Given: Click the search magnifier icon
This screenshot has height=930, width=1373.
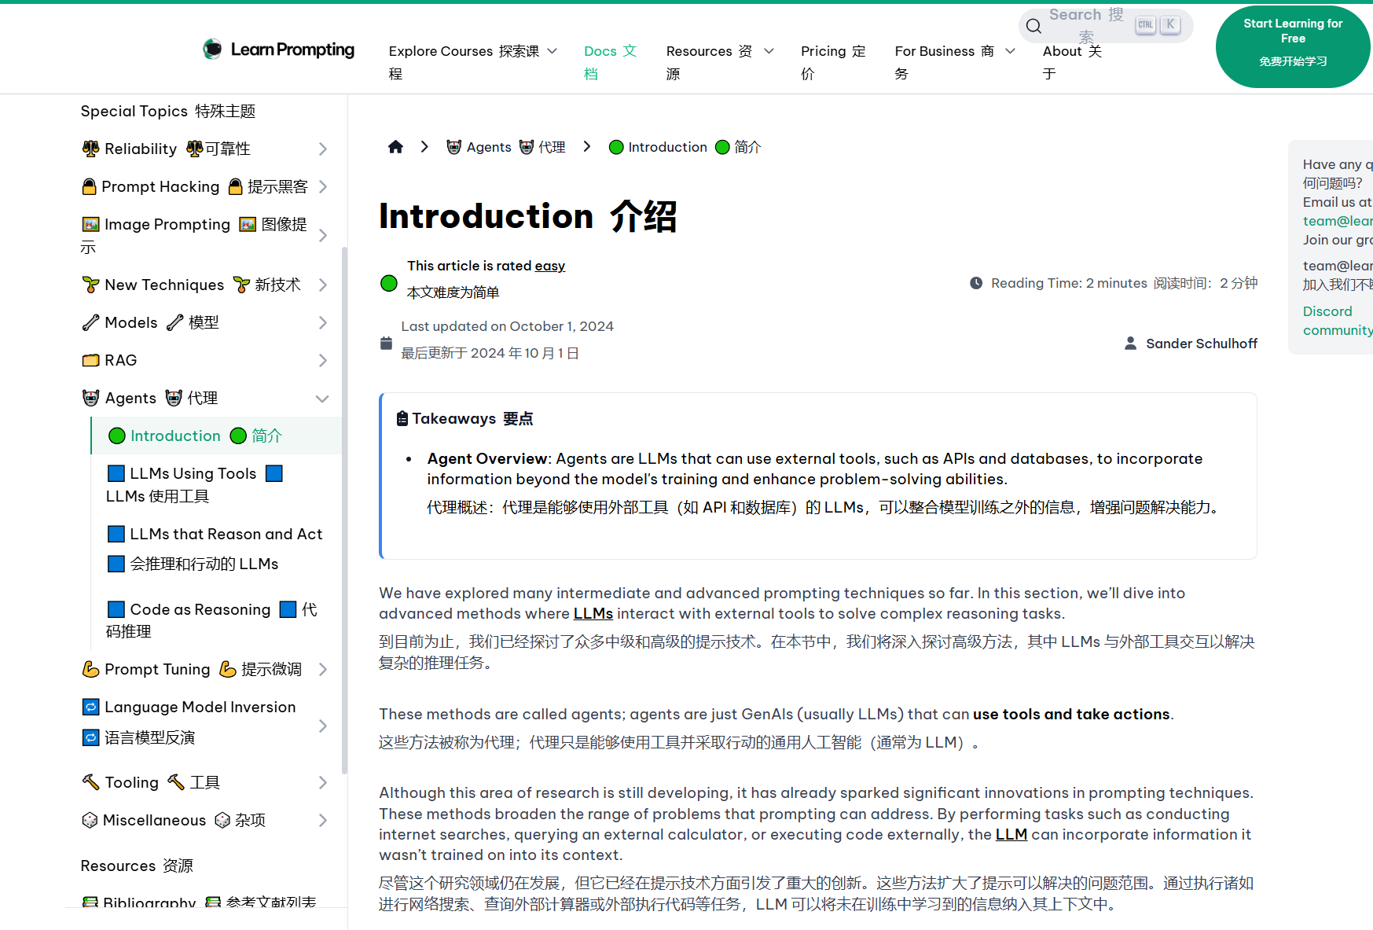Looking at the screenshot, I should [x=1034, y=26].
